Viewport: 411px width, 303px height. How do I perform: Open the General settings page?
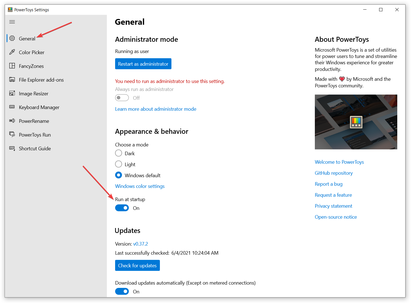[x=56, y=38]
